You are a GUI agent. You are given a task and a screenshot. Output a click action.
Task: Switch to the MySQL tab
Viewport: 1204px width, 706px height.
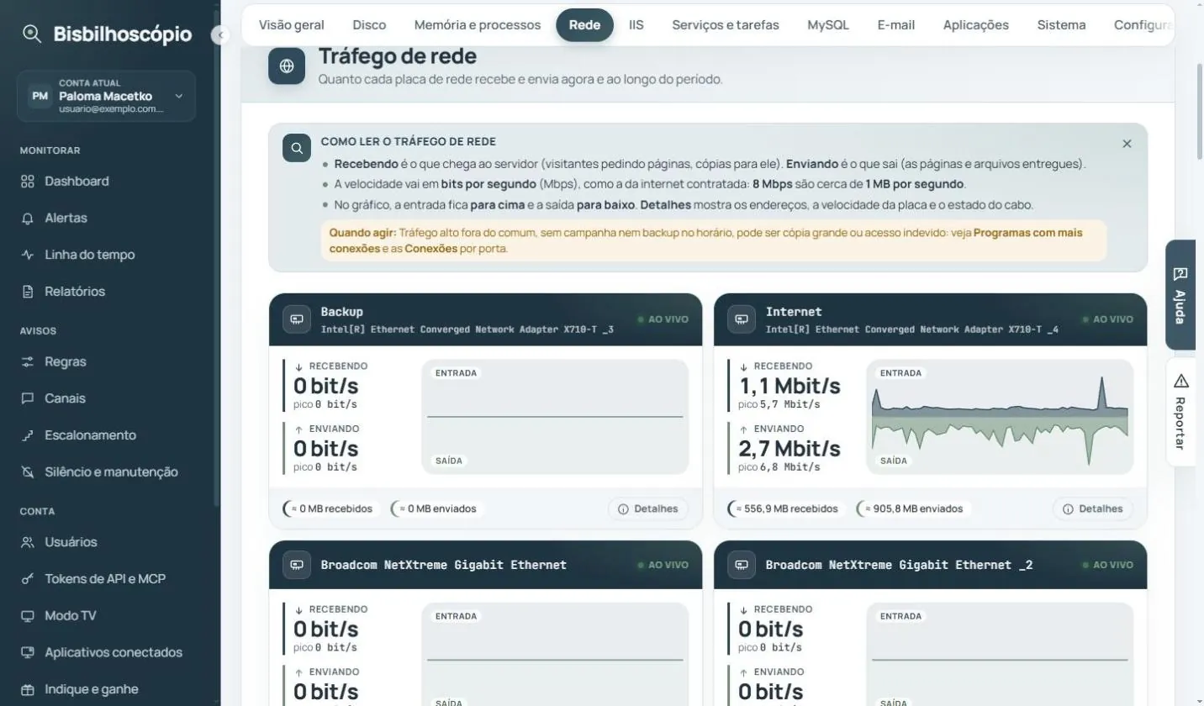pyautogui.click(x=828, y=25)
